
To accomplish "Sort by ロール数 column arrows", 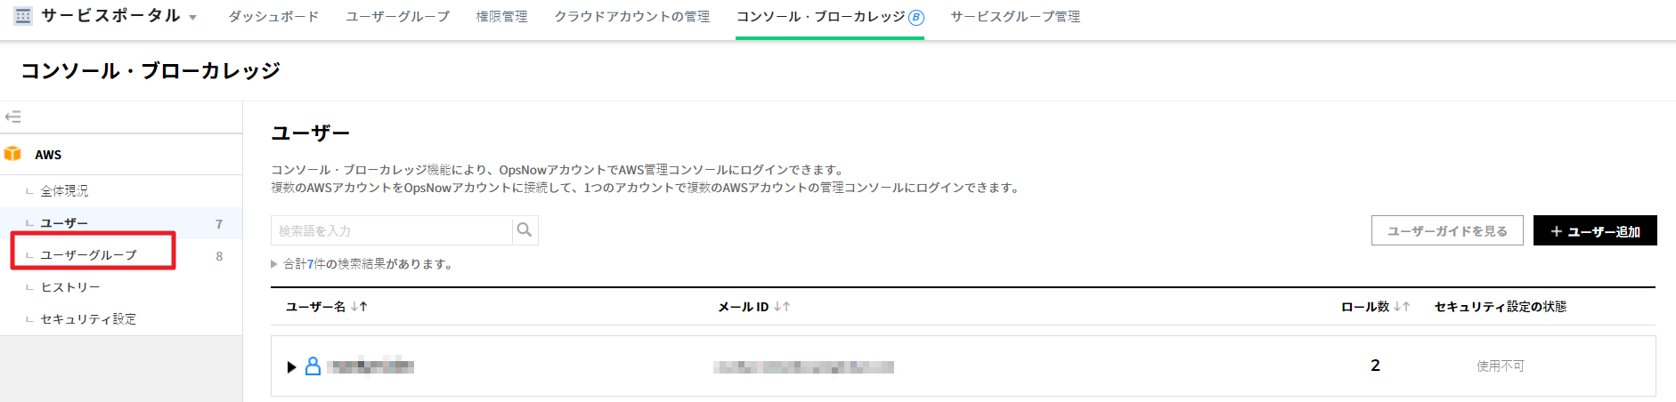I will coord(1402,307).
